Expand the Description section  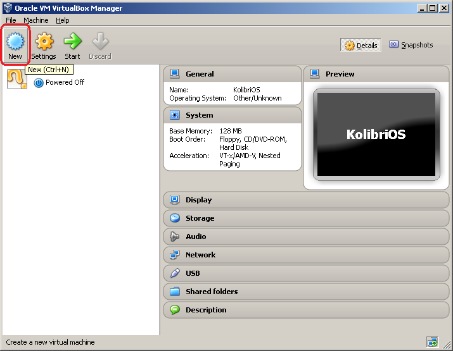205,310
